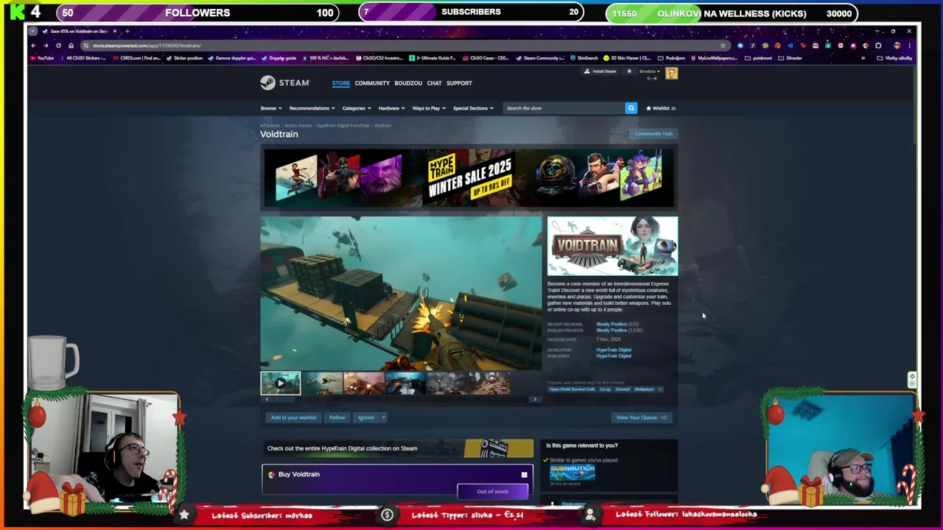Screen dimensions: 943x530
Task: Open the Steam Community bookmark
Action: point(541,58)
